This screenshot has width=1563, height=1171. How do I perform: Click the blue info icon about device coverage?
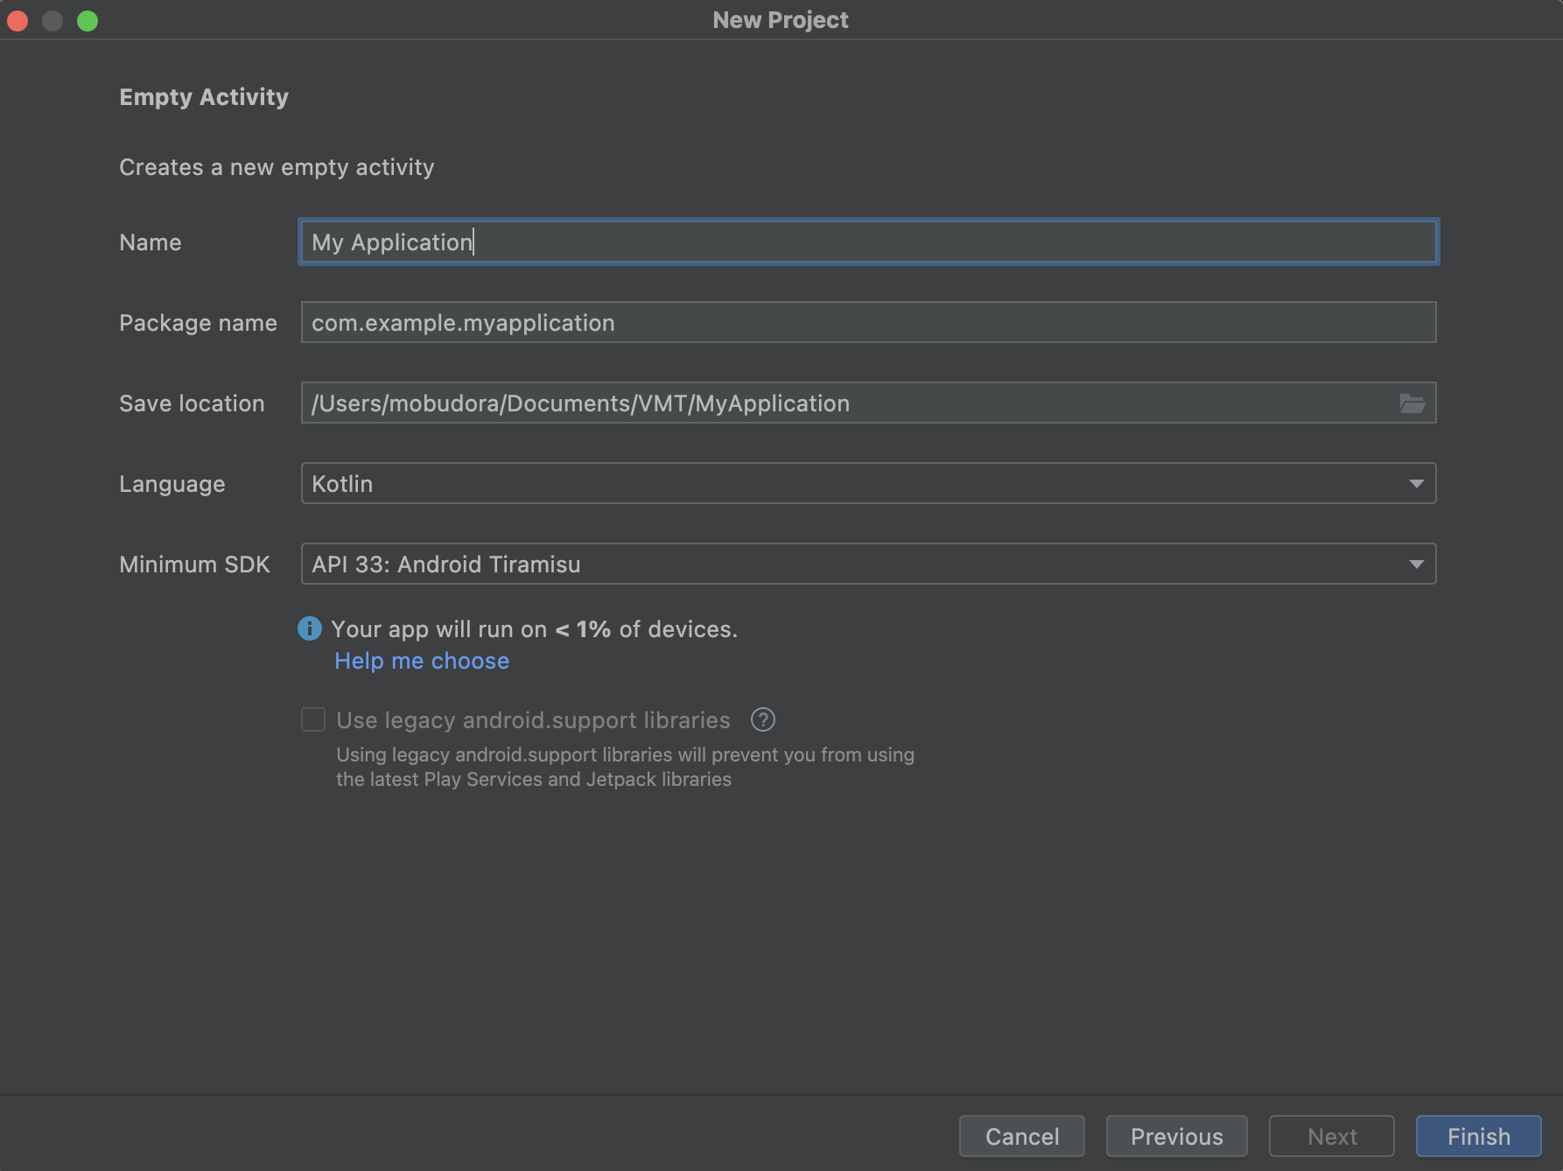click(310, 628)
